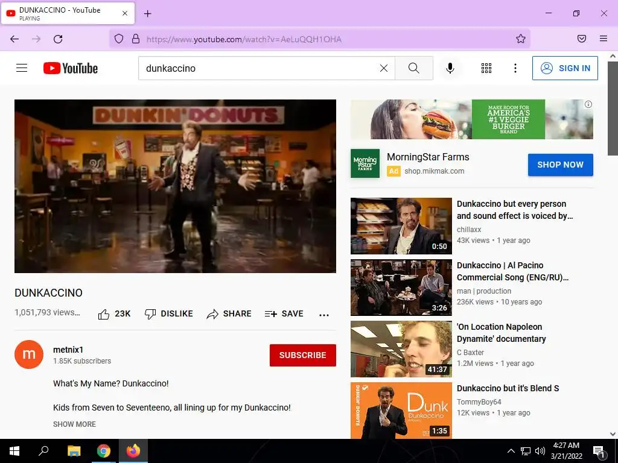Open network status tray icon

526,451
